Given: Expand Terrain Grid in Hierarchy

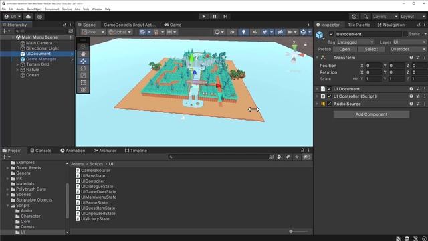Looking at the screenshot, I should click(x=18, y=64).
